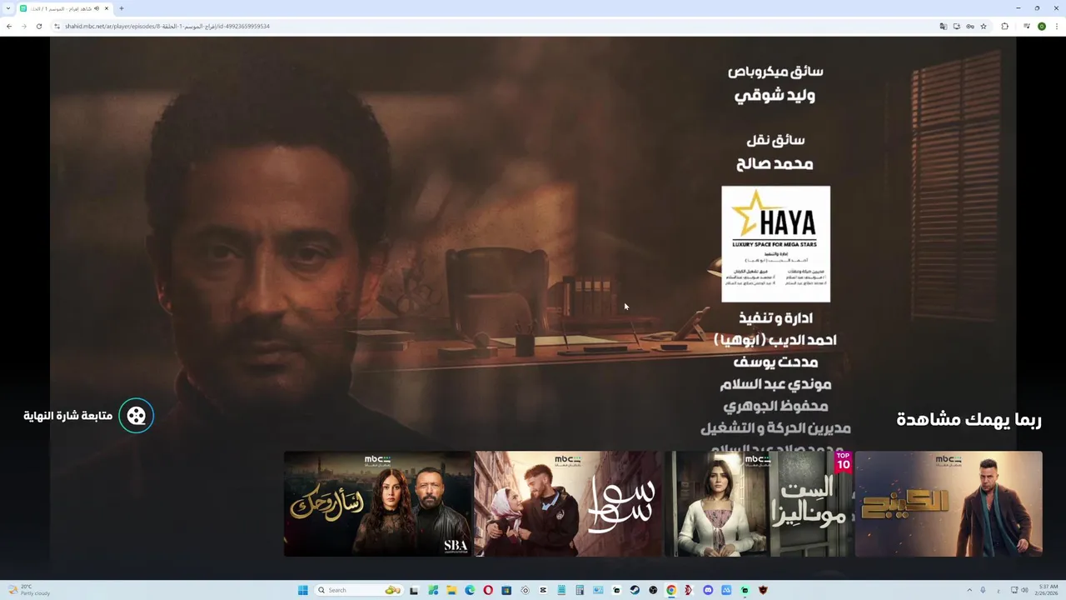Click the مدحت يوسف credit name
Image resolution: width=1066 pixels, height=600 pixels.
pos(775,362)
